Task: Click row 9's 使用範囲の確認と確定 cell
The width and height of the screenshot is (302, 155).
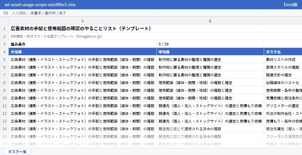Action: coord(210,90)
